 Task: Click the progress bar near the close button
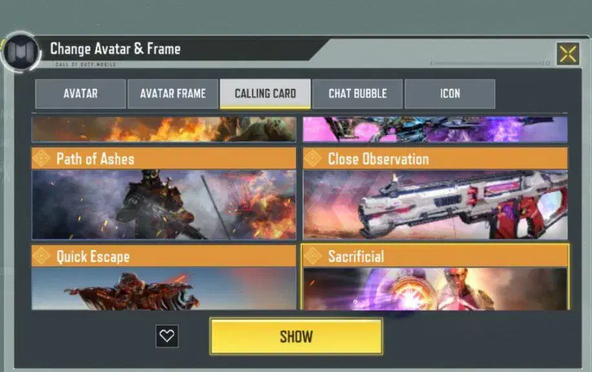(x=490, y=63)
